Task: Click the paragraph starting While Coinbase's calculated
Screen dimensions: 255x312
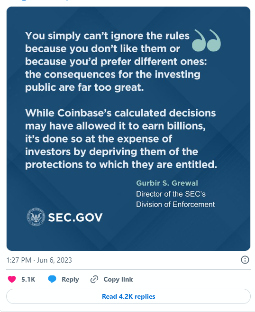Action: click(x=121, y=139)
